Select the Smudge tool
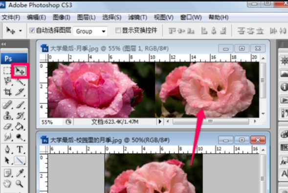 click(7, 137)
